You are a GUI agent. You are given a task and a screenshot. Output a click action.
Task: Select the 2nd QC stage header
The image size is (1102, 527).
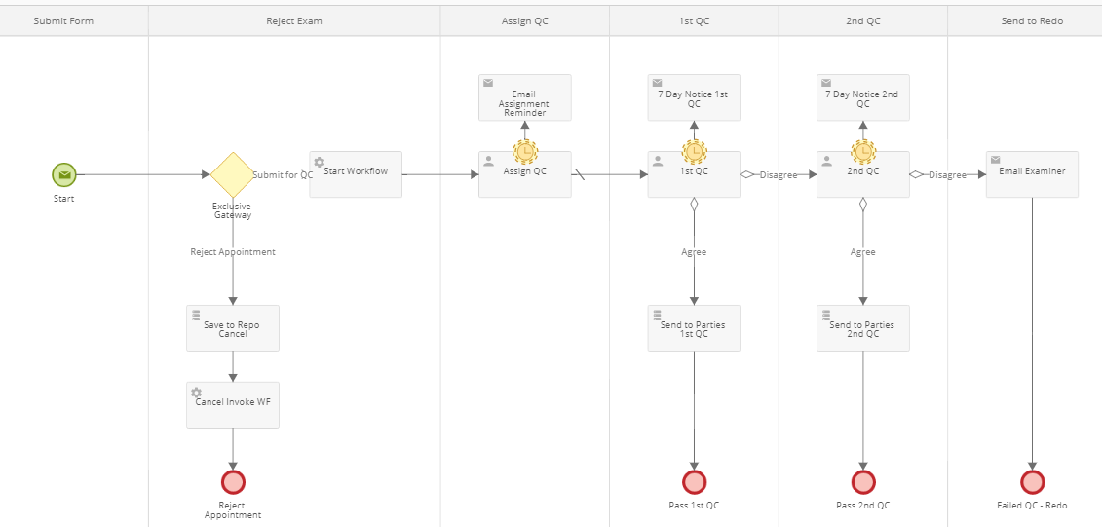[863, 21]
